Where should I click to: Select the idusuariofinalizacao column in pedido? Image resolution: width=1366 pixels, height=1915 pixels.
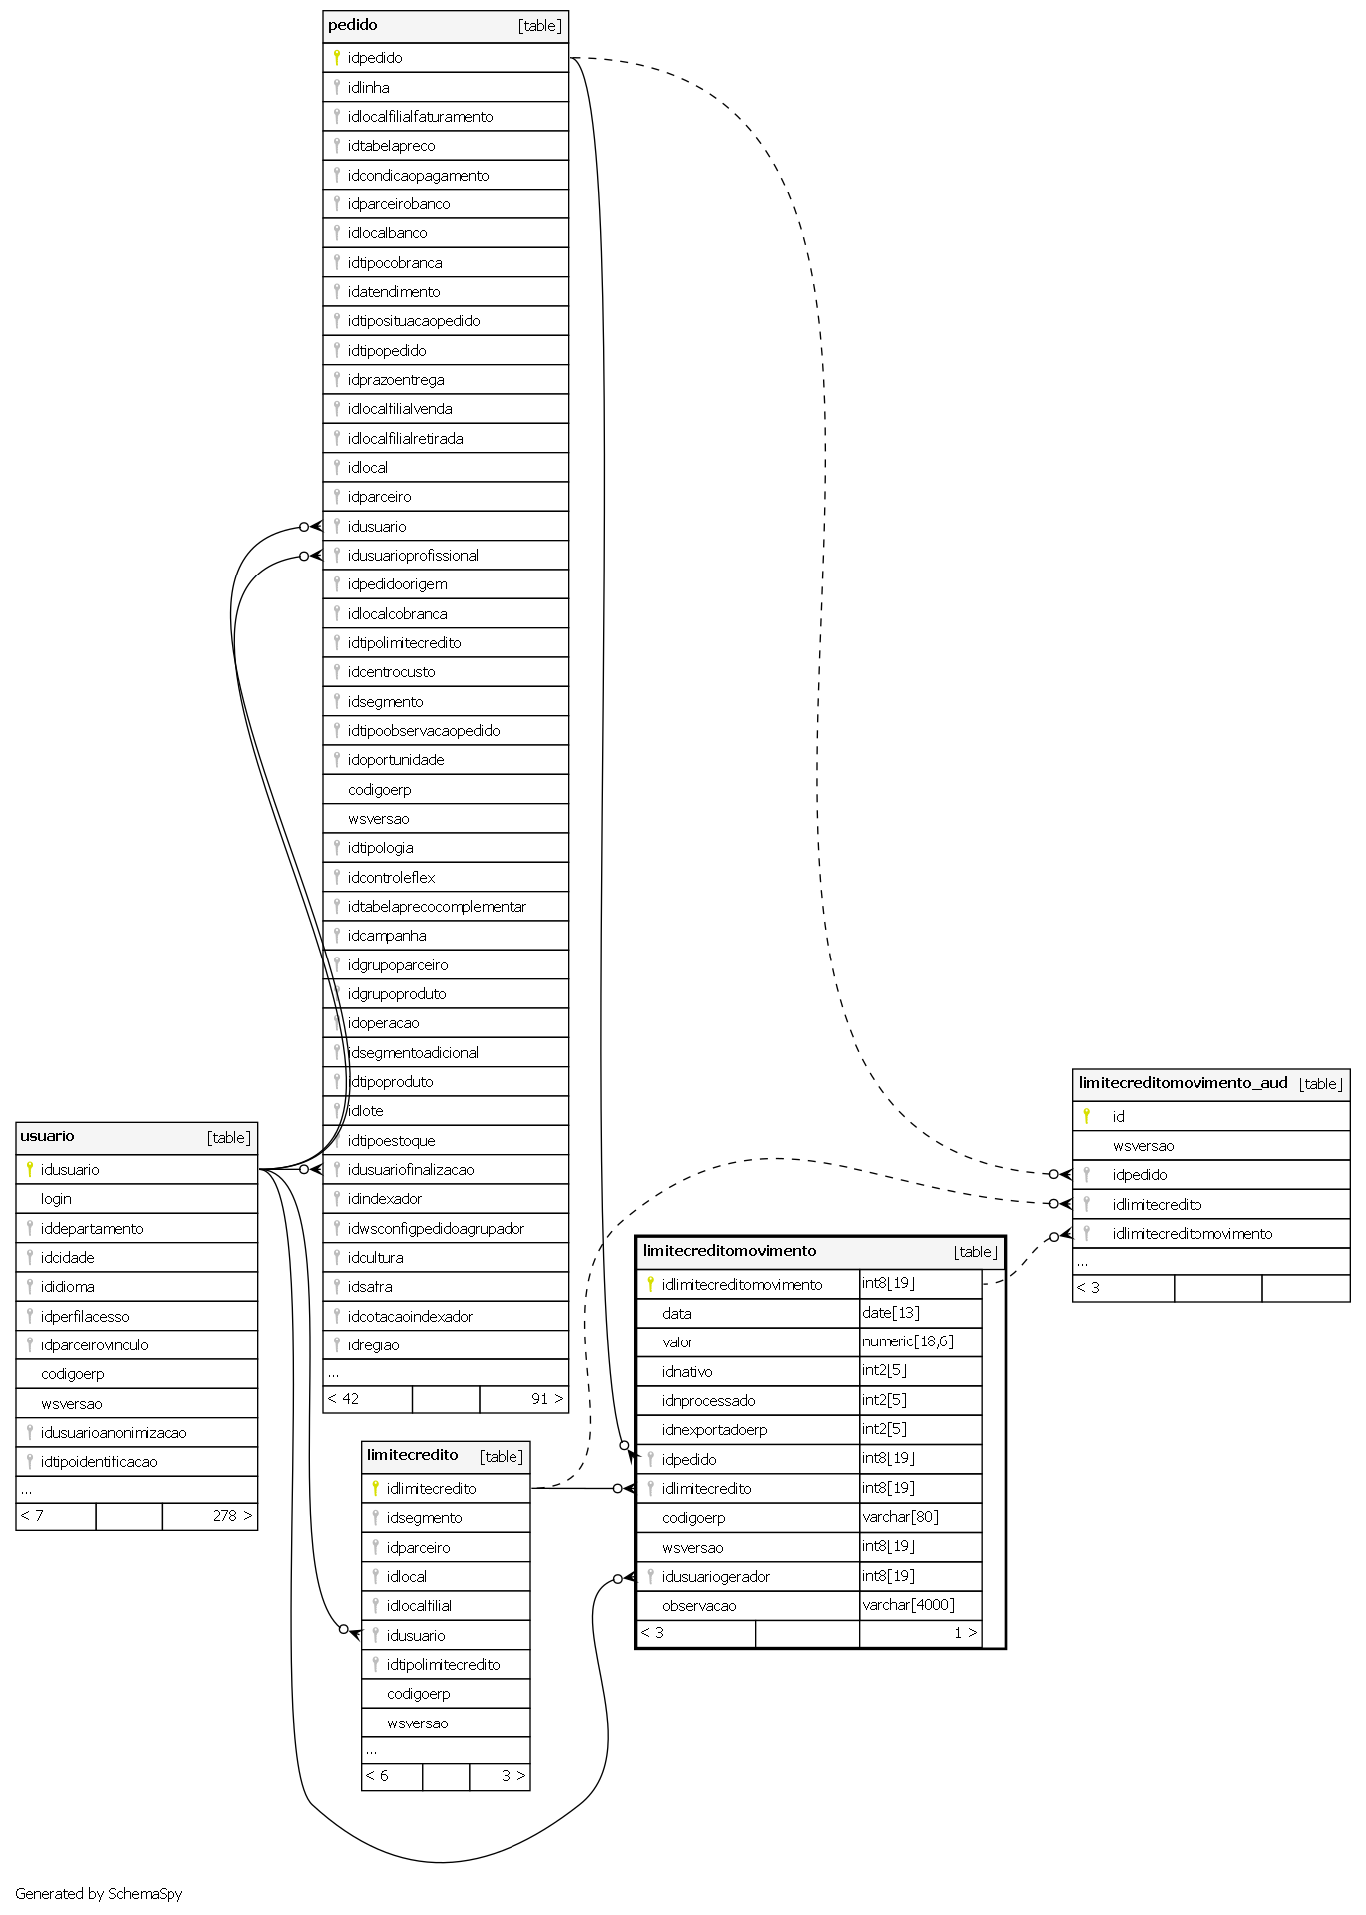coord(446,1169)
